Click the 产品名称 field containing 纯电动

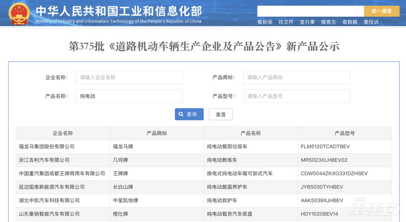coord(129,96)
